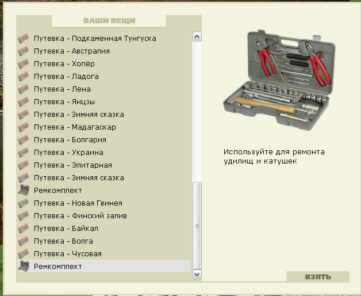Select Путевка - Финский залив item

click(104, 216)
